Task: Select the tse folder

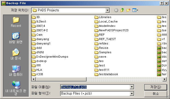Action: [x=162, y=30]
